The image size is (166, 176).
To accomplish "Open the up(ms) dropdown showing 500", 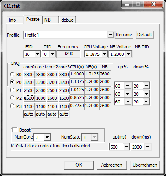I will [126, 147].
